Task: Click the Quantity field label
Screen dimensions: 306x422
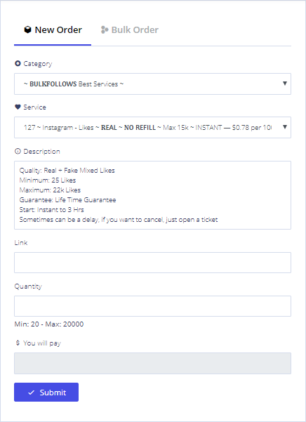Action: [x=28, y=286]
